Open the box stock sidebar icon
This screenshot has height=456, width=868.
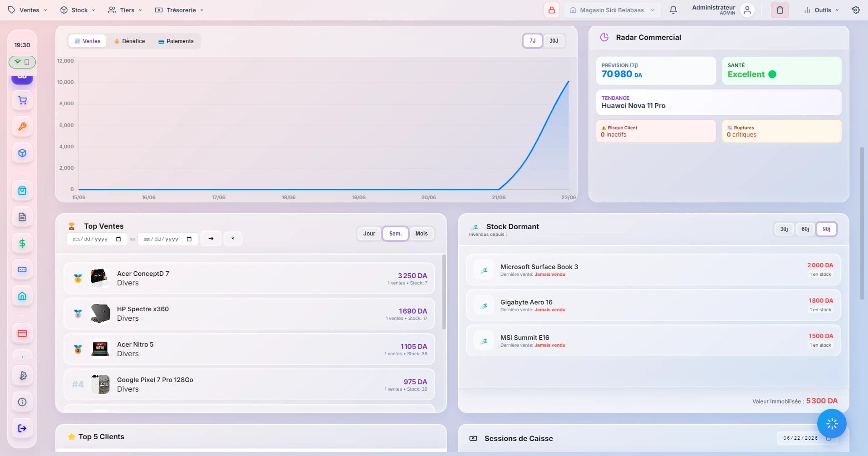click(x=22, y=153)
